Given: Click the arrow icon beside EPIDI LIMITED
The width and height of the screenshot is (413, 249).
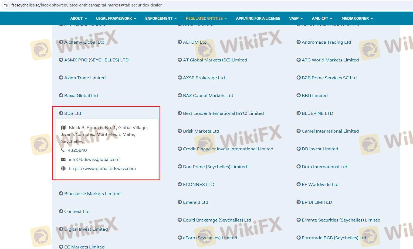Looking at the screenshot, I should pos(299,202).
